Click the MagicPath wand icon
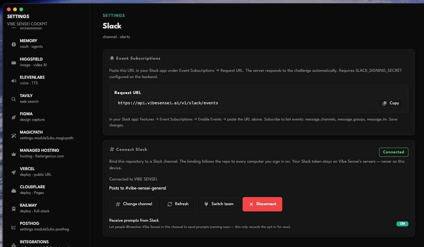 point(14,136)
